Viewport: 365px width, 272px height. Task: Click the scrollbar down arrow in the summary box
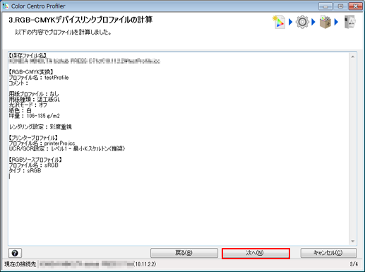coord(353,241)
